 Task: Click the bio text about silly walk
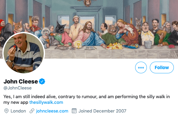[87, 99]
